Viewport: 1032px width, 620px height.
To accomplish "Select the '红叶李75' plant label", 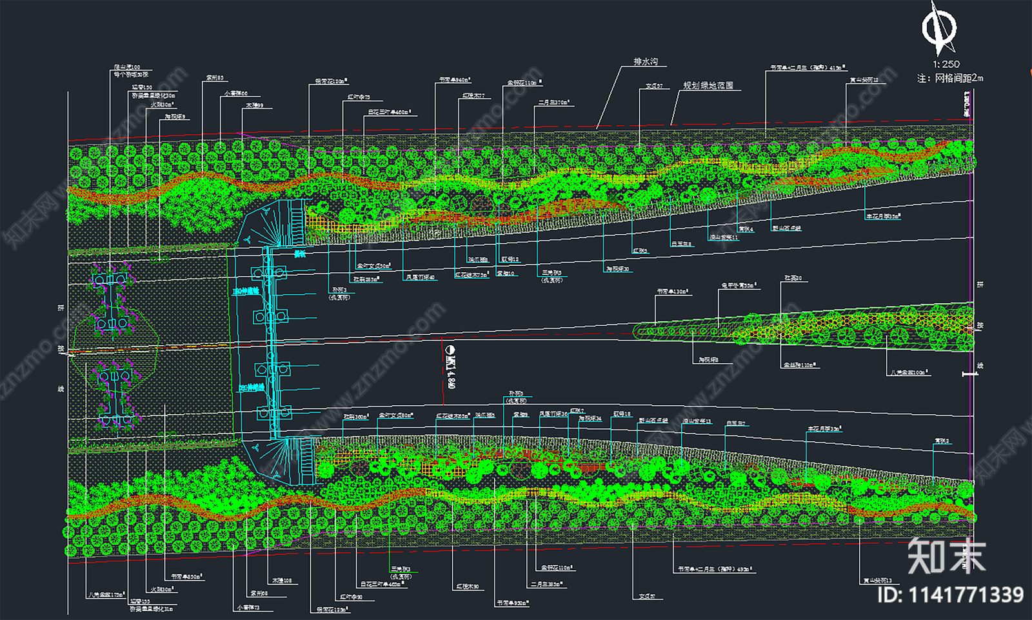I will click(x=359, y=97).
